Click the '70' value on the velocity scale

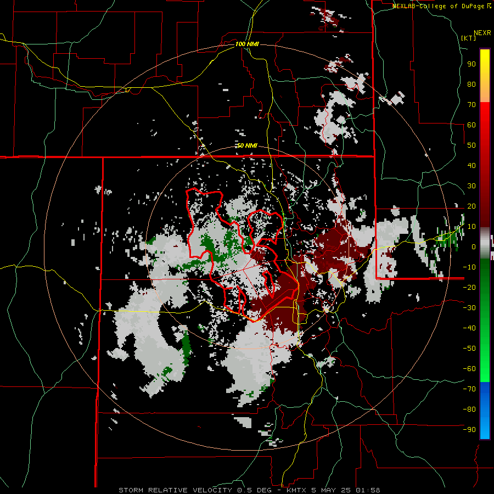point(471,105)
